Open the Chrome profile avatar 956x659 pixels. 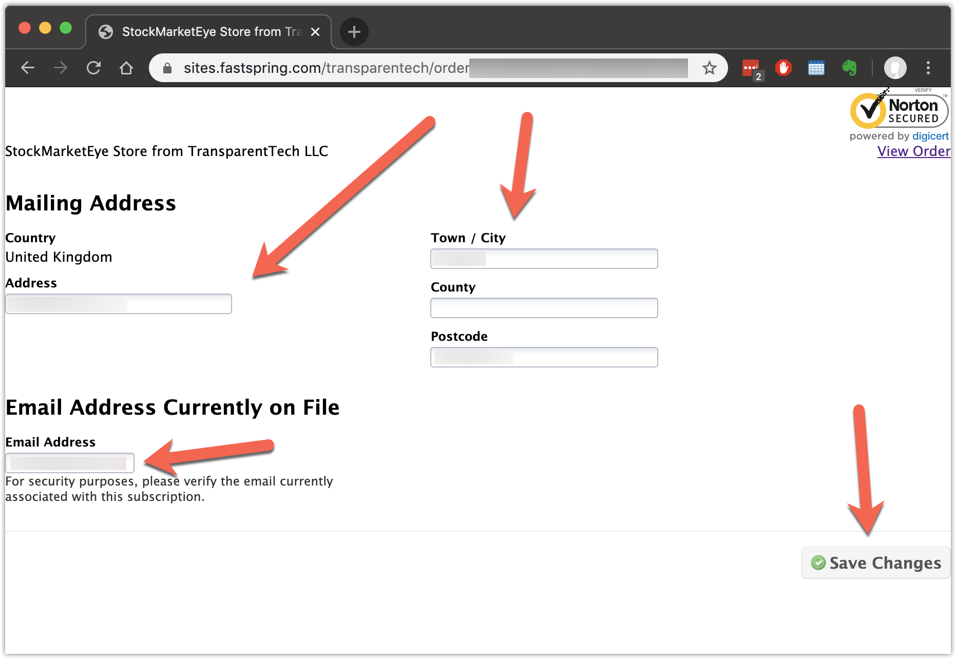[895, 68]
